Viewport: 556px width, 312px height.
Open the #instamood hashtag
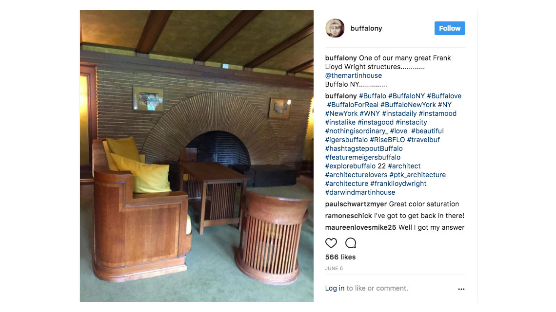point(437,113)
